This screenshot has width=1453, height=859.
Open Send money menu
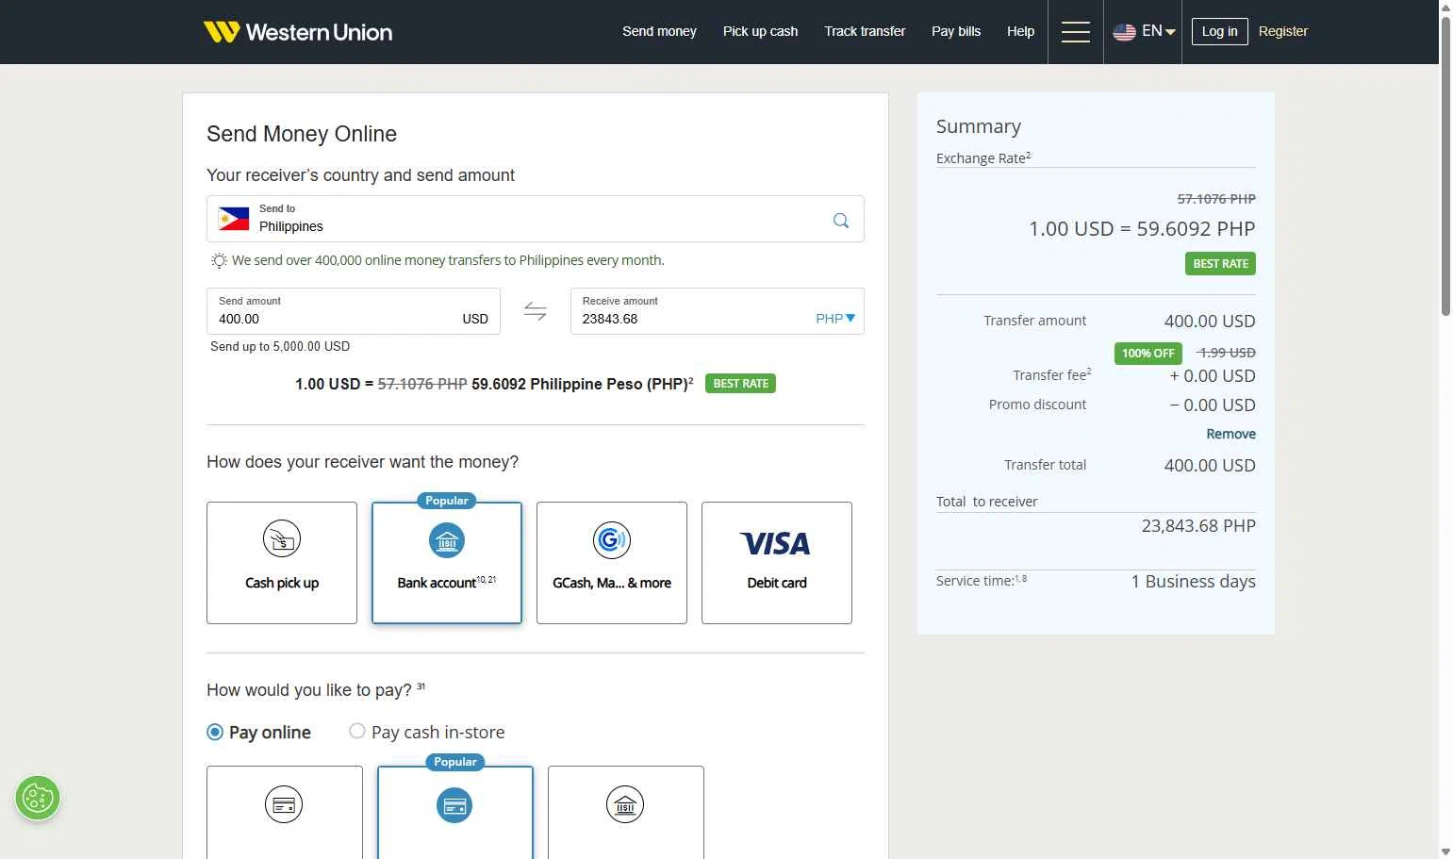tap(659, 31)
